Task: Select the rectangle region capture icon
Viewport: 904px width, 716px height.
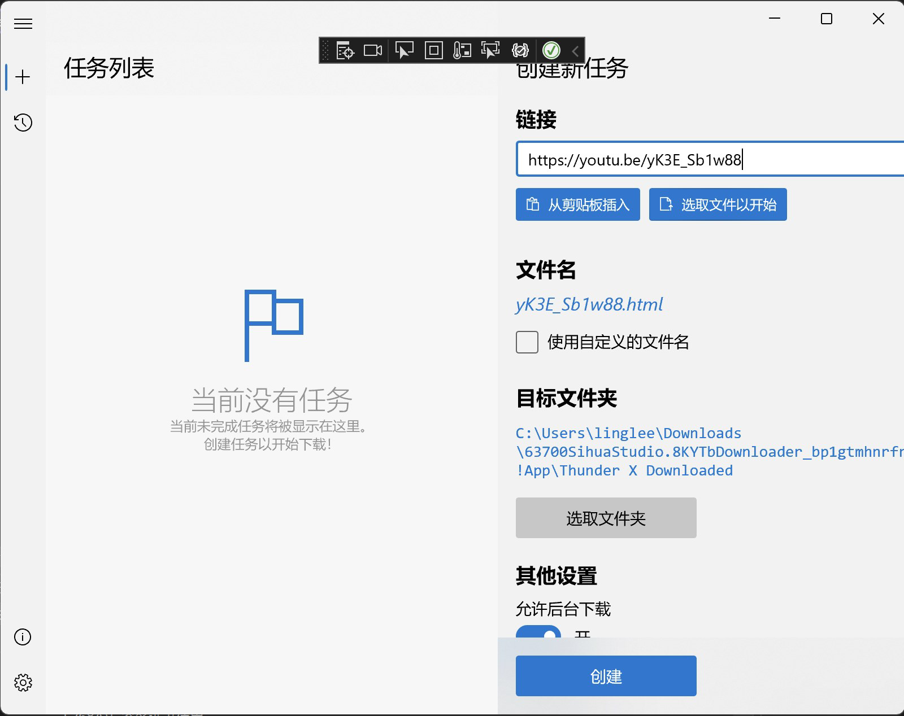Action: click(x=434, y=50)
